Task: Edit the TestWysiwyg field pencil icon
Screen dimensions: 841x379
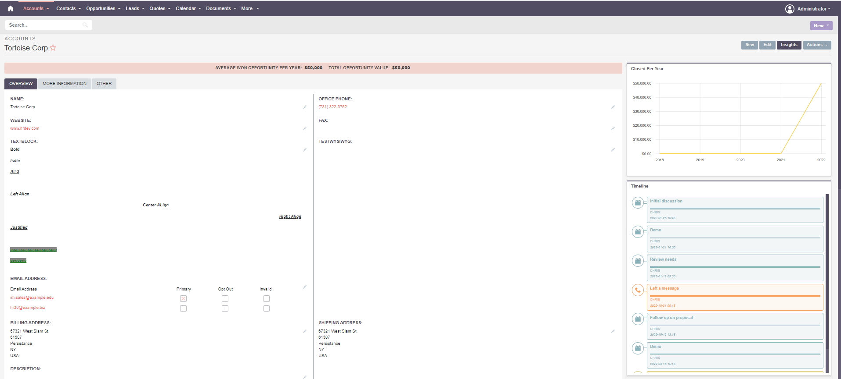Action: point(613,150)
